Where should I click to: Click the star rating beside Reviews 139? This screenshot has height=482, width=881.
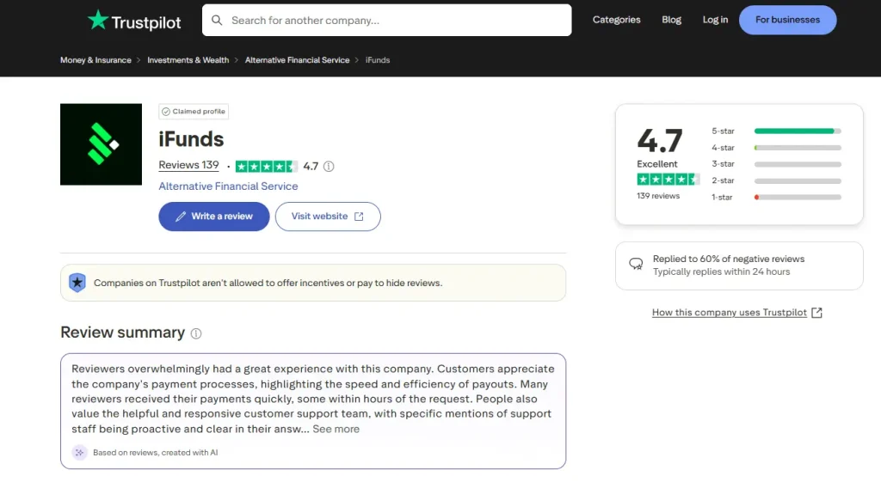tap(267, 166)
